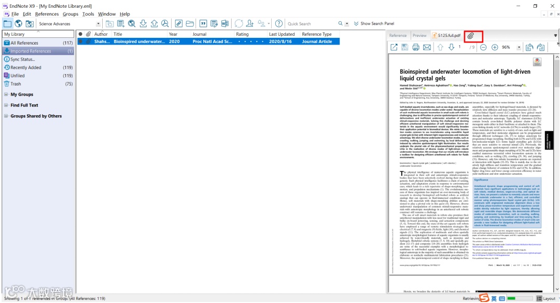Viewport: 560px width, 303px height.
Task: Switch to the 5125.full.pdf tab
Action: click(x=446, y=35)
